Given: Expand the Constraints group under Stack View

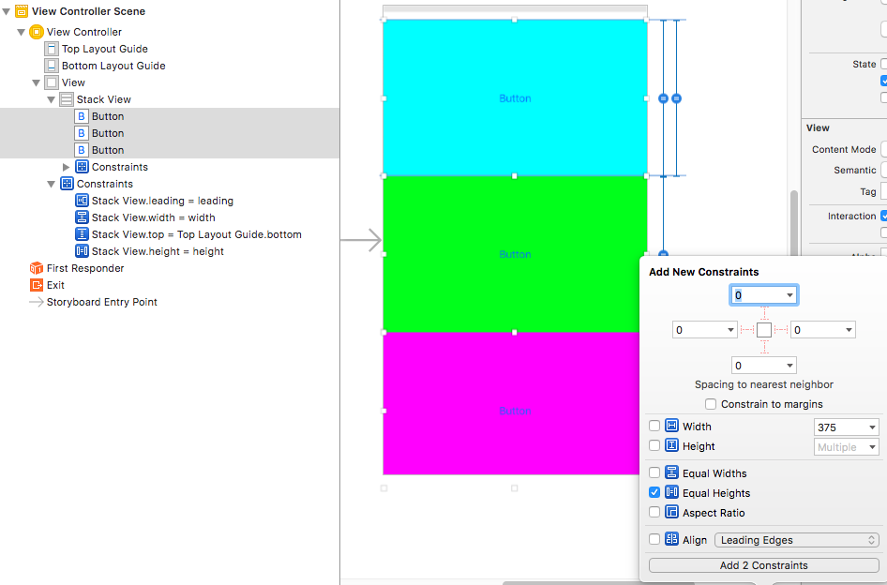Looking at the screenshot, I should click(x=66, y=167).
